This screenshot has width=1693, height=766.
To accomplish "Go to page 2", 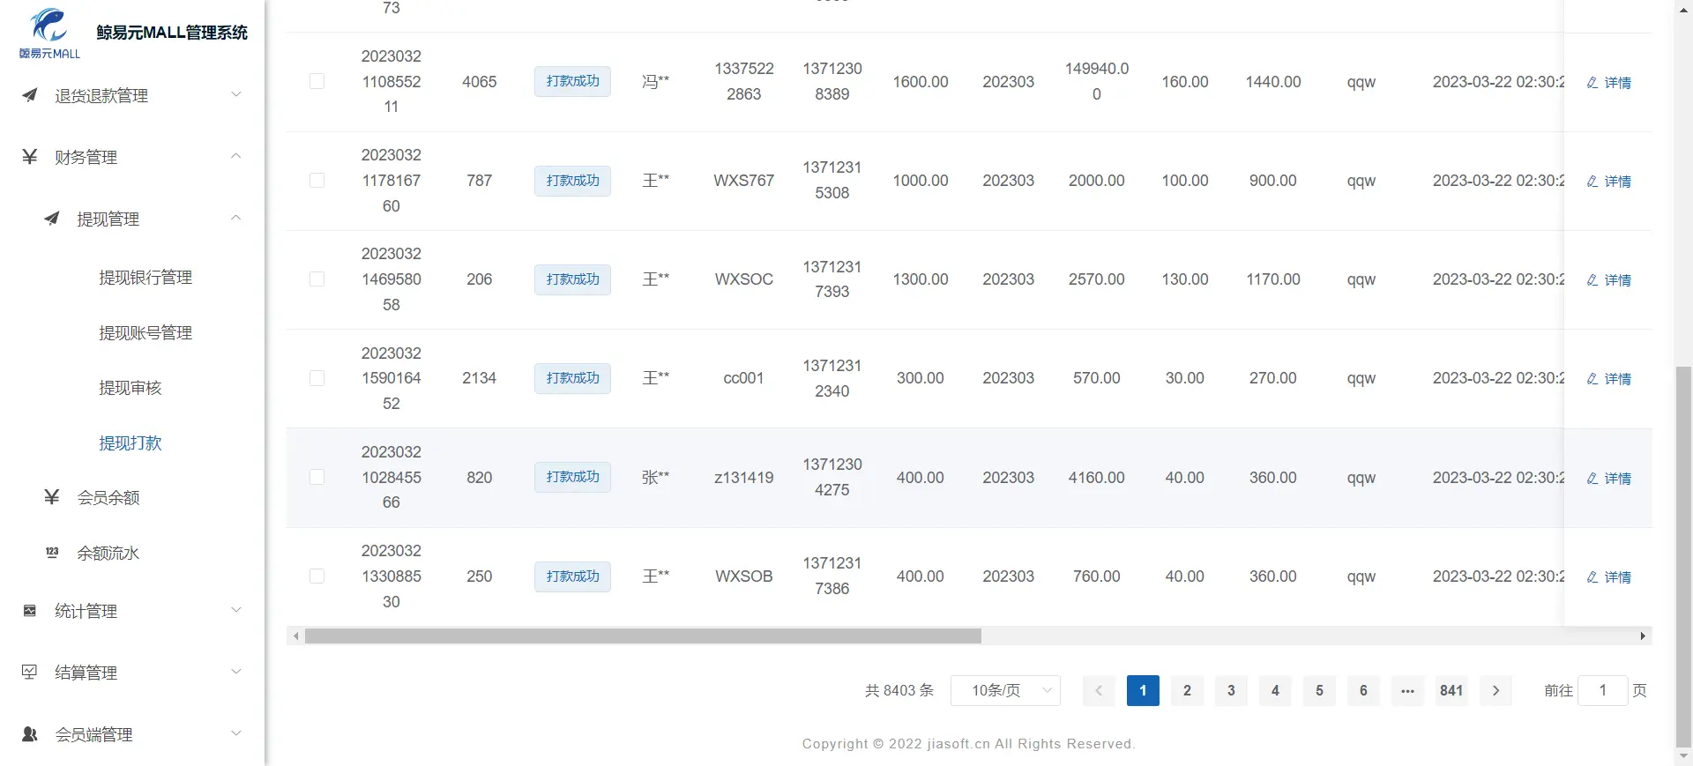I will pos(1187,690).
